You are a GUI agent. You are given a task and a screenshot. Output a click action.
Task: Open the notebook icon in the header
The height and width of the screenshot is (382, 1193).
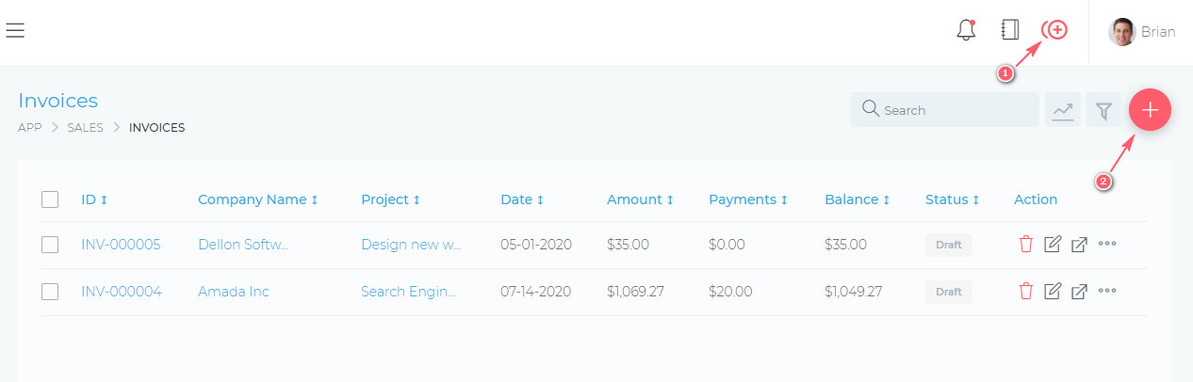tap(1010, 30)
